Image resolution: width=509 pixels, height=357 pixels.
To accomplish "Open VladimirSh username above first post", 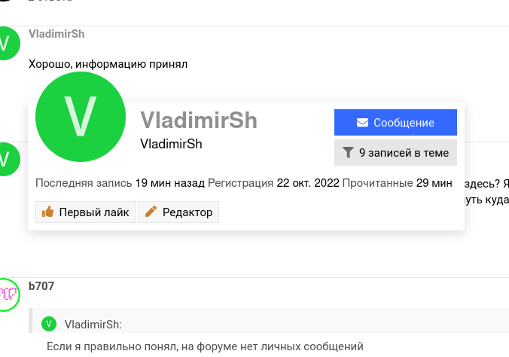I will coord(56,34).
